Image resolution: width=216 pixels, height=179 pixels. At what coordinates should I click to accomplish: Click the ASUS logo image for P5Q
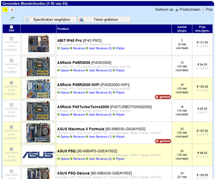click(38, 155)
